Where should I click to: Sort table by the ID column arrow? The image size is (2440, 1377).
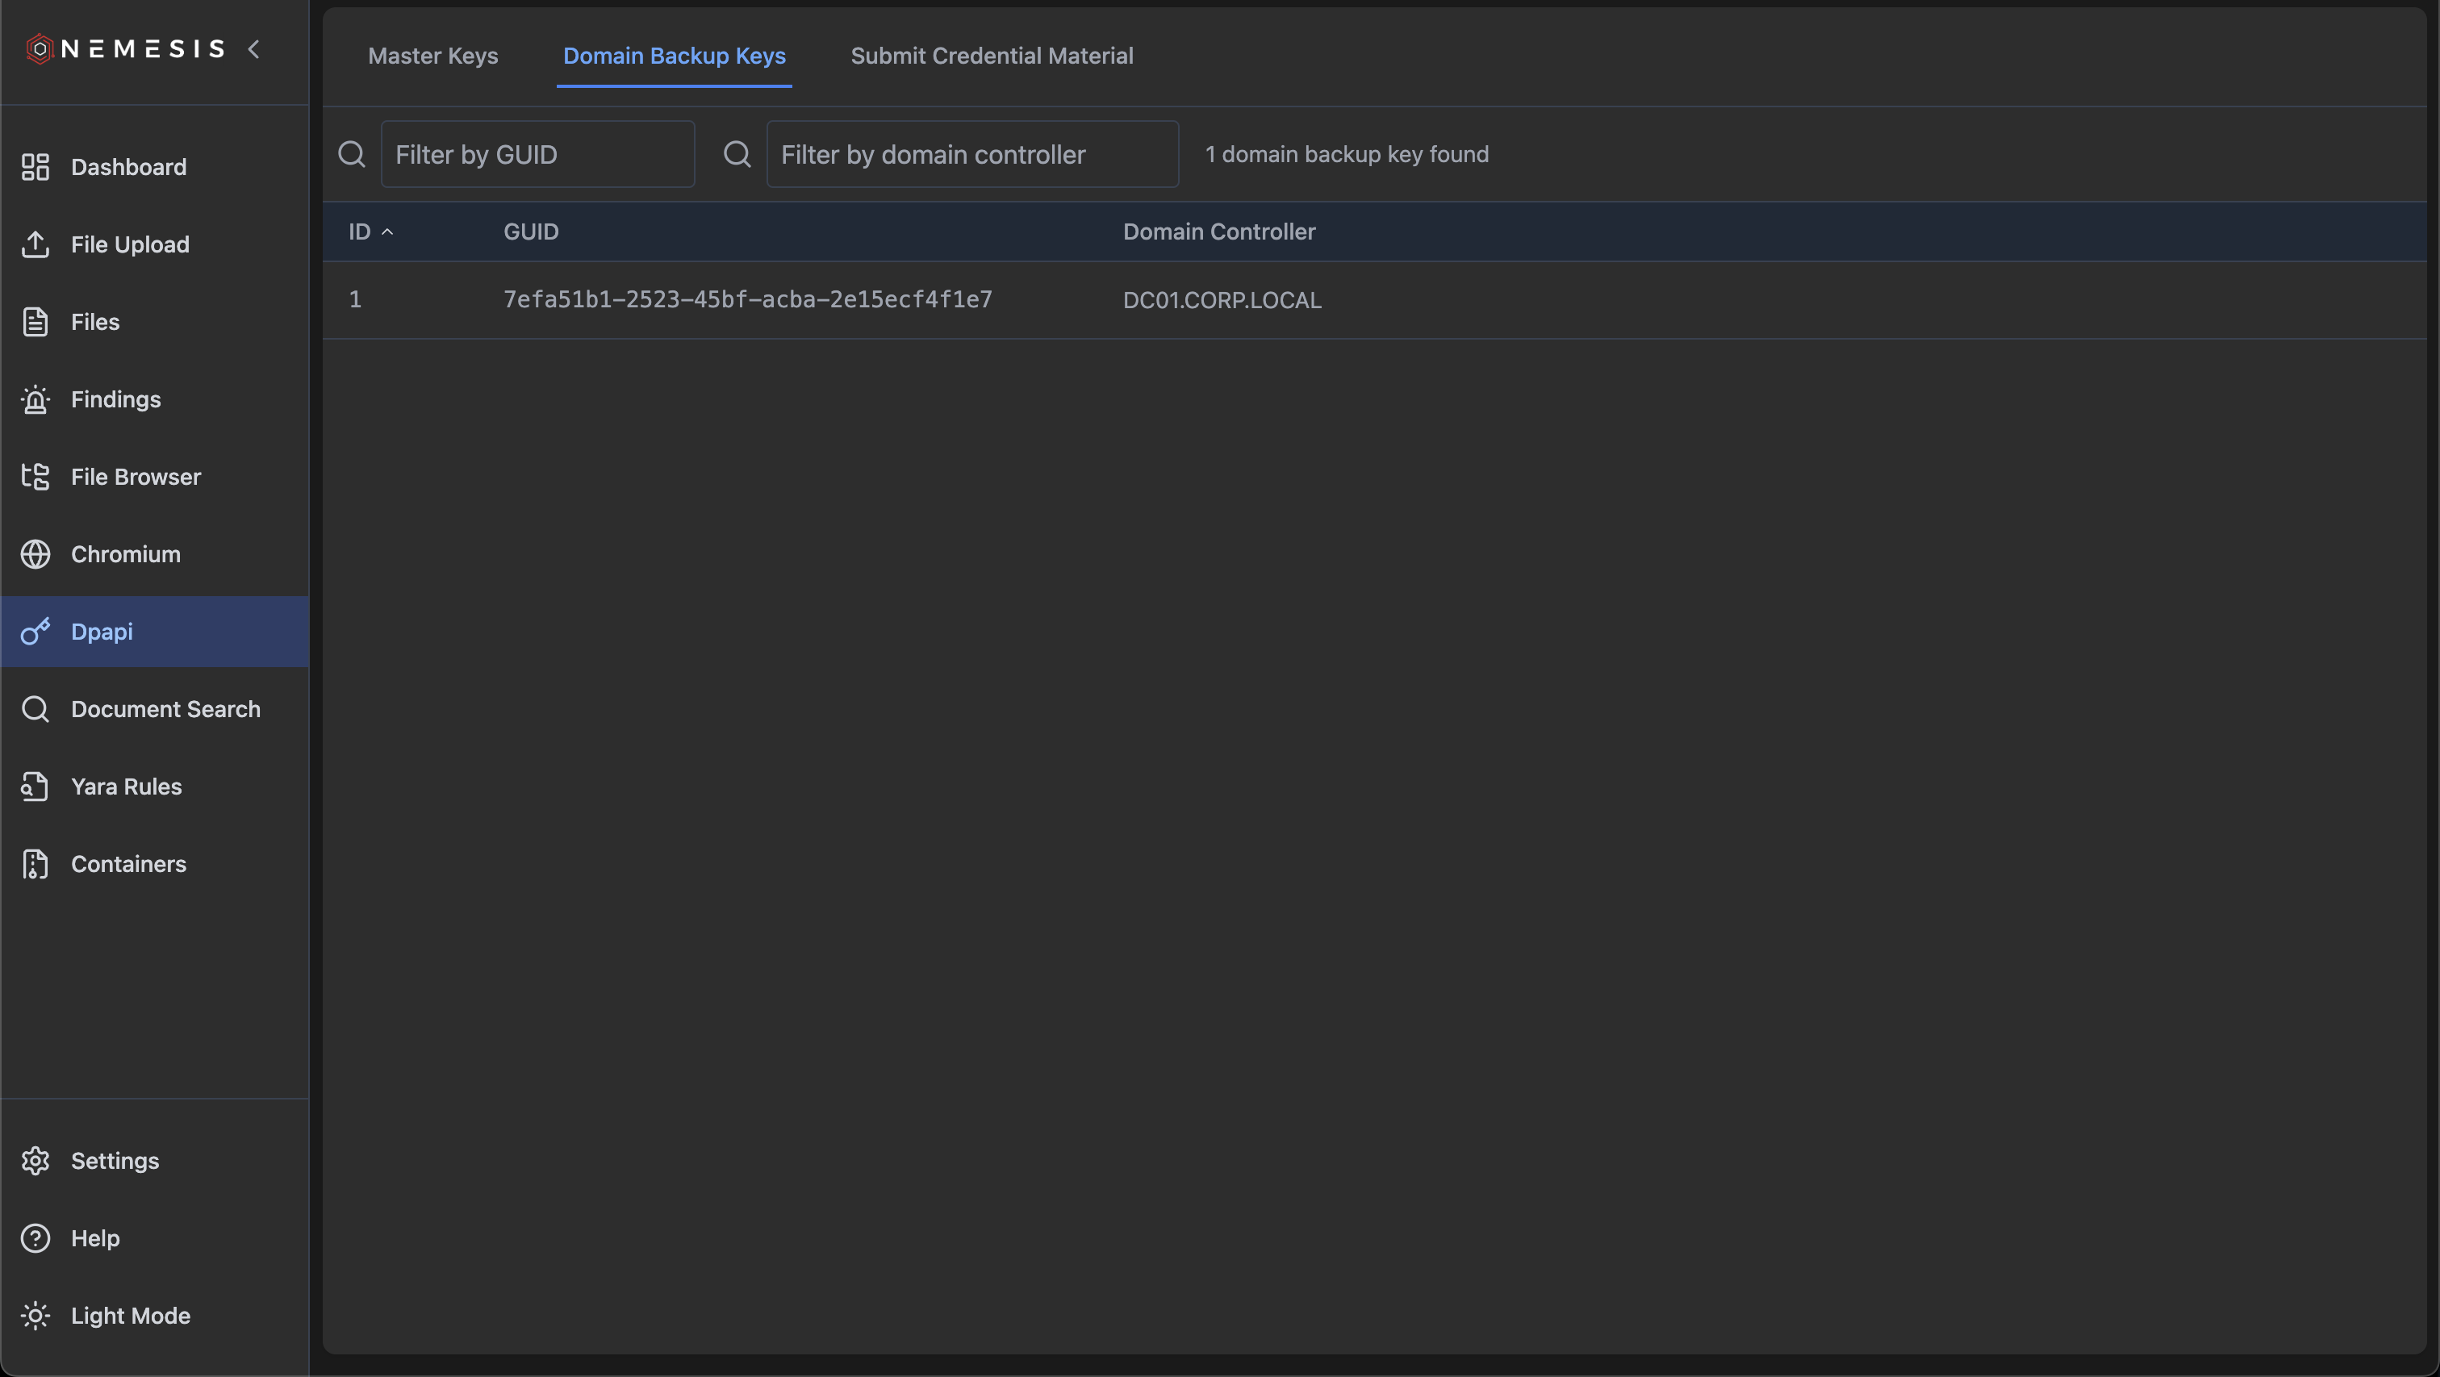click(x=387, y=232)
